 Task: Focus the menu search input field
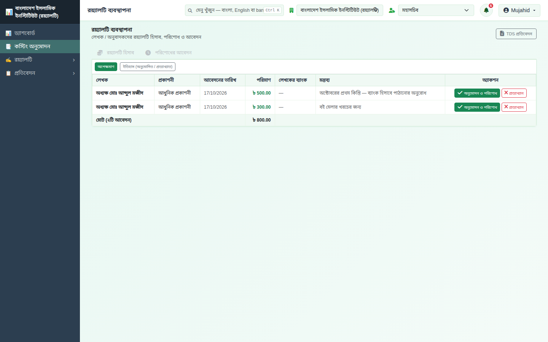pyautogui.click(x=234, y=10)
